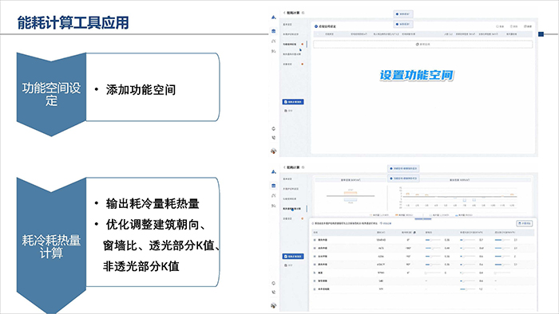Click the right chart header tab in the bottom screenshot
This screenshot has width=559, height=314.
pyautogui.click(x=460, y=180)
